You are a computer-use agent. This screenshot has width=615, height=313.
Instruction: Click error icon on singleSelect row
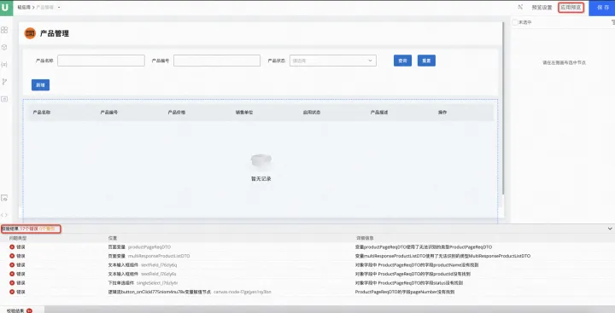pos(12,283)
